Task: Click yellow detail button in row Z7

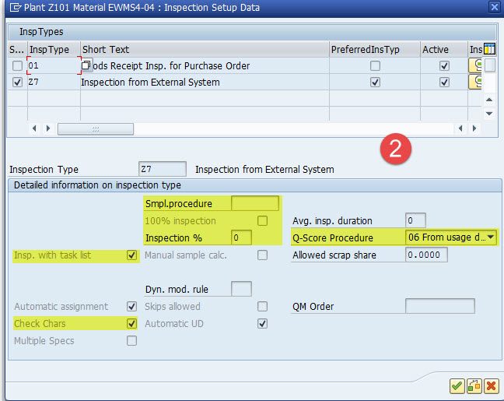Action: pos(475,82)
